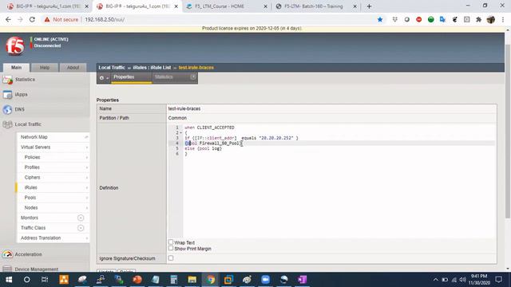
Task: Switch to the Main tab
Action: [x=16, y=67]
